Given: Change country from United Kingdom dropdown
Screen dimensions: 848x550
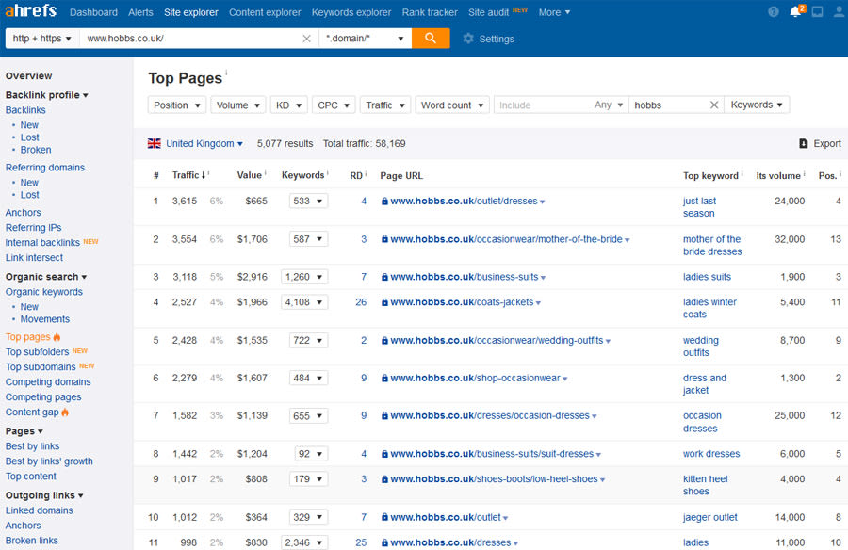Looking at the screenshot, I should [x=204, y=143].
